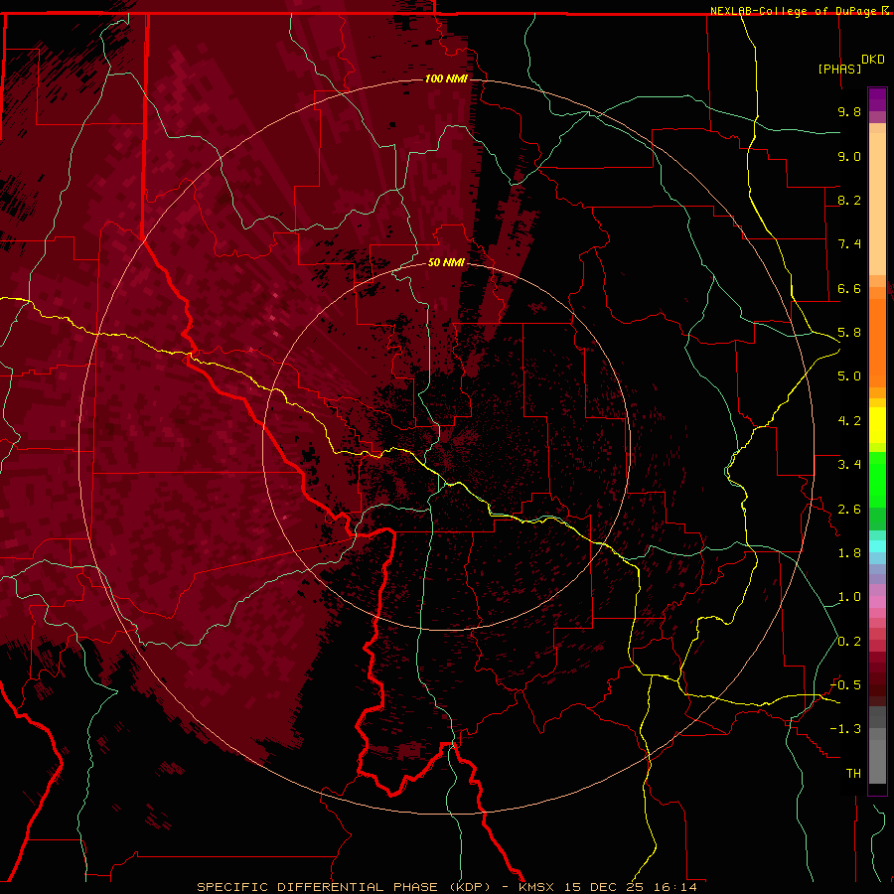Click the '7.4' color scale value
894x894 pixels.
coord(849,244)
